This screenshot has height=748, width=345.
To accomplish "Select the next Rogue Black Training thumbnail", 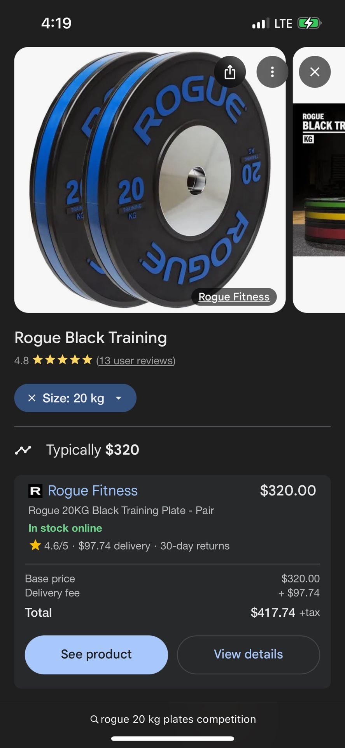I will [x=319, y=180].
